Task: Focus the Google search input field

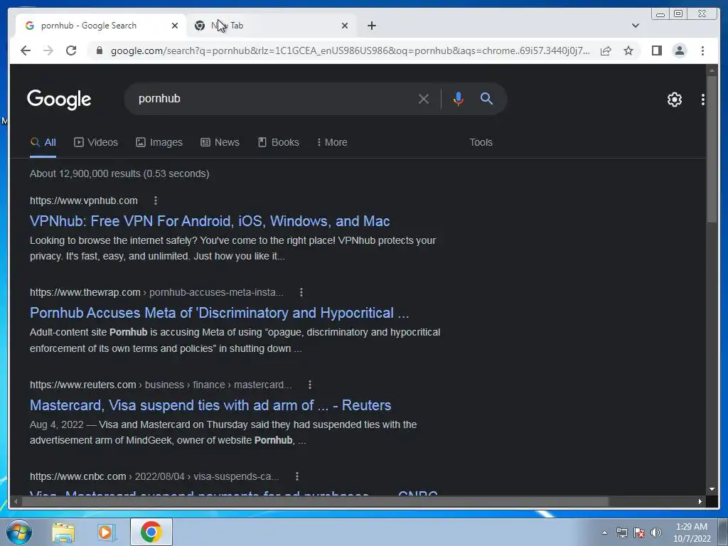Action: 274,99
